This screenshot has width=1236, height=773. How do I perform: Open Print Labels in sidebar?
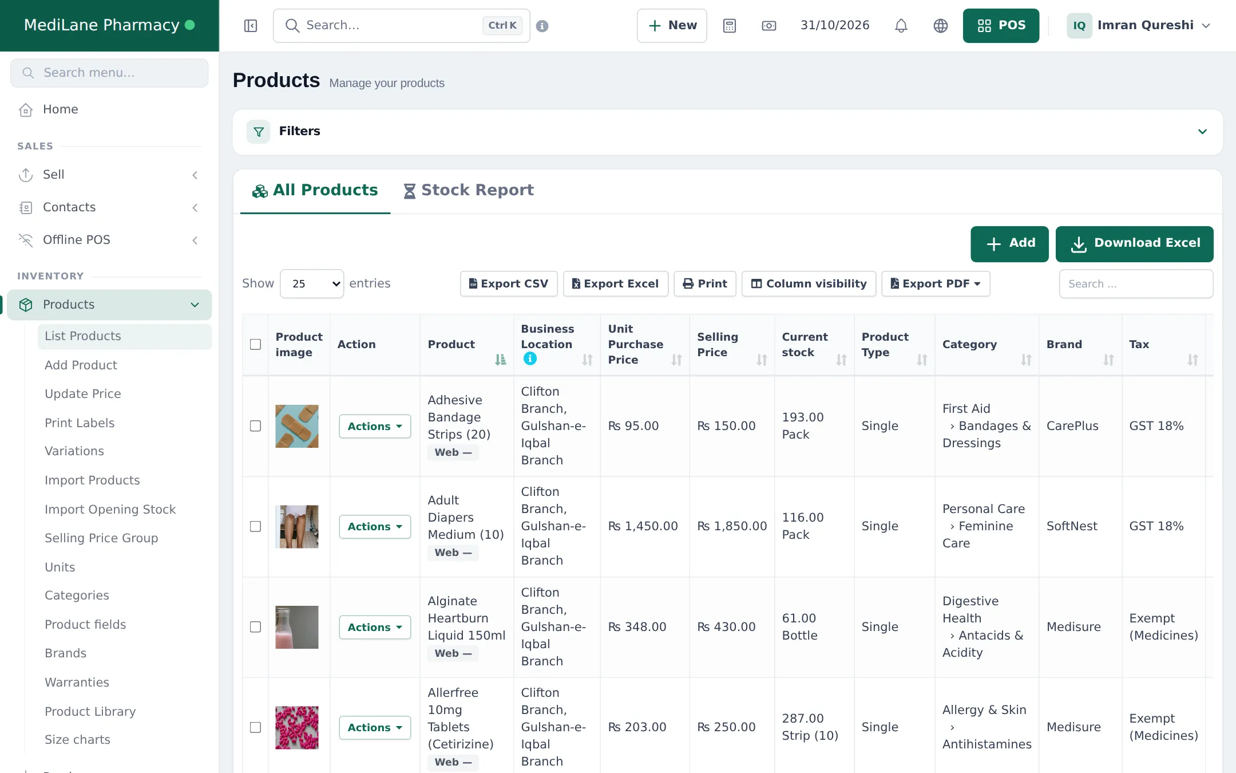(80, 423)
